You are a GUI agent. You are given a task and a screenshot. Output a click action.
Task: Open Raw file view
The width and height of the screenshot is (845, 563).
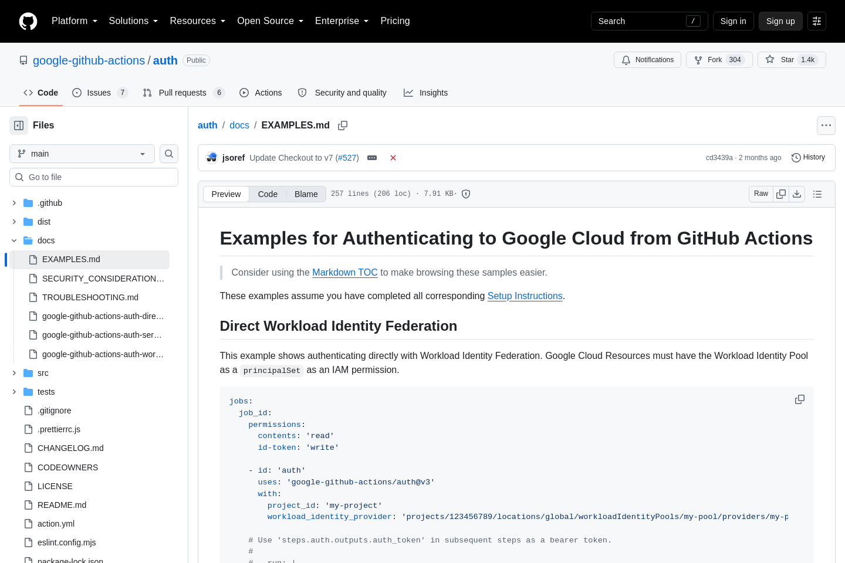(761, 194)
